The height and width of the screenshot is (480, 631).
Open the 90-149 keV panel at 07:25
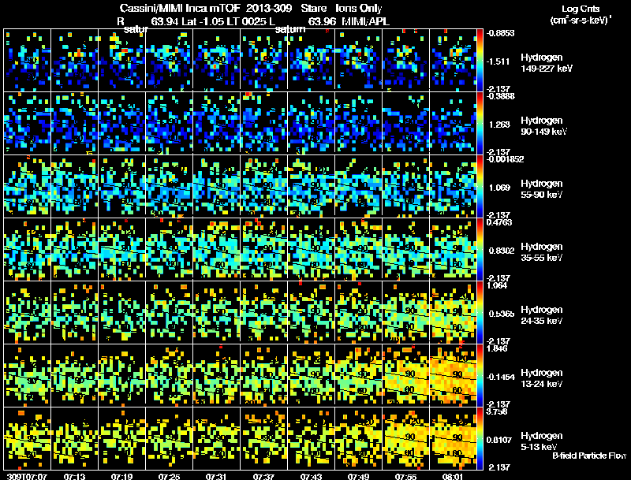pos(169,123)
